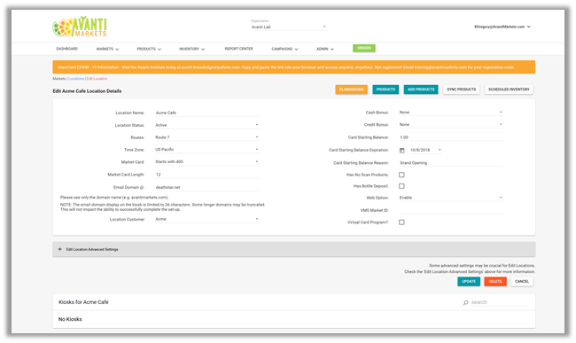This screenshot has width=576, height=343.
Task: Toggle Has No Scan Products checkbox
Action: click(401, 175)
